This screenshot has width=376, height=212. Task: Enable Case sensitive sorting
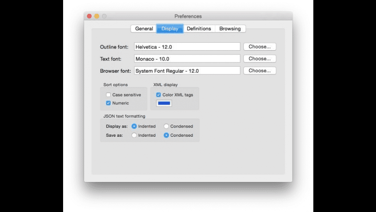[108, 95]
